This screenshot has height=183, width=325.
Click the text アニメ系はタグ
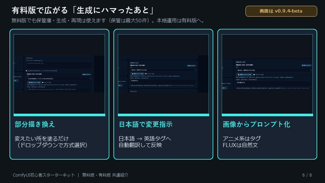[x=242, y=138]
